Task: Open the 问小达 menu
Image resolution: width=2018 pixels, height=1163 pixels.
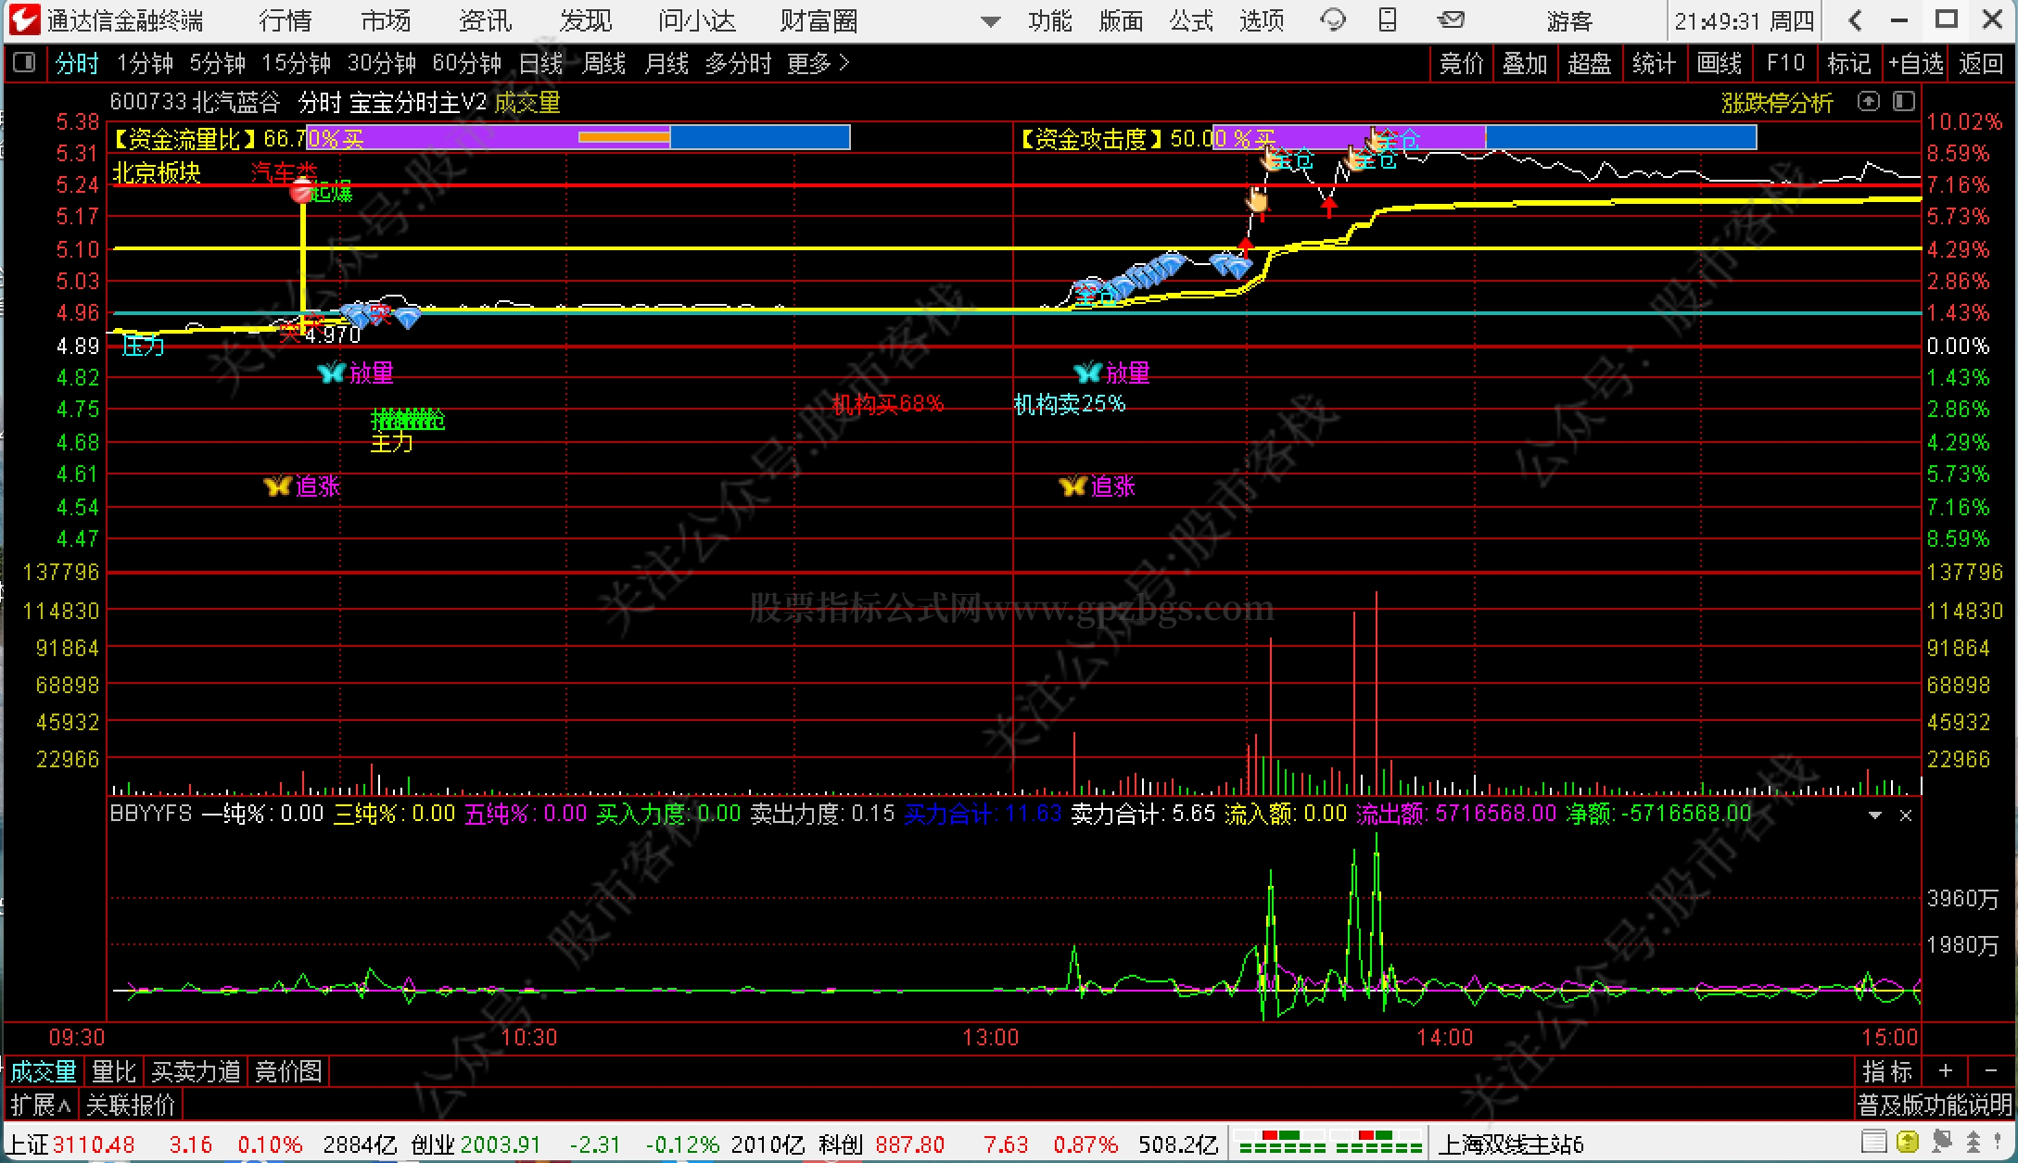Action: pos(696,20)
